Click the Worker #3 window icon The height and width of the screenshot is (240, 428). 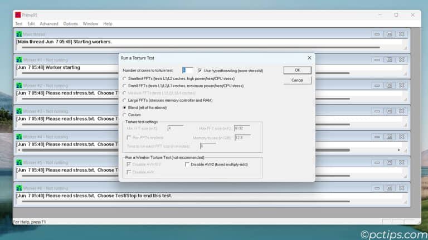(x=19, y=111)
